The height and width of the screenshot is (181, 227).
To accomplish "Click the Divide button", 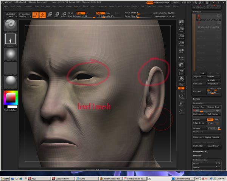I will [199, 120].
